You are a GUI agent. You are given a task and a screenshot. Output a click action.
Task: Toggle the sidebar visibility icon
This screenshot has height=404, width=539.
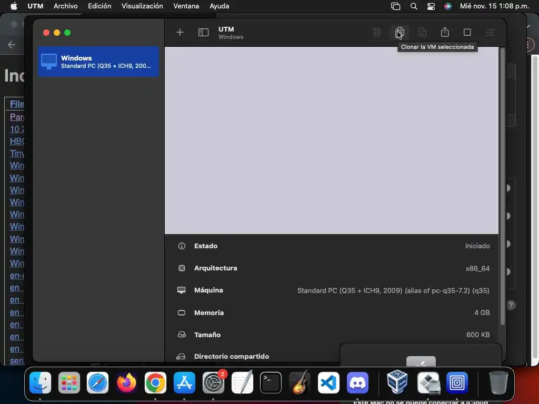tap(204, 32)
